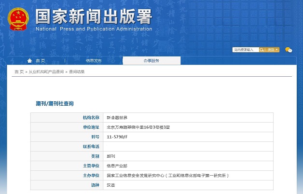Open the 信息发布 navigation tab
This screenshot has height=194, width=303.
click(x=94, y=61)
